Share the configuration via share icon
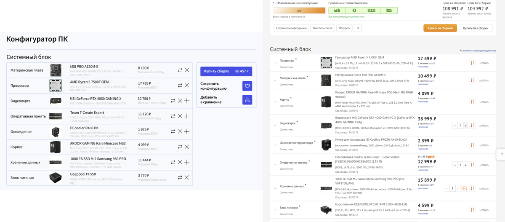 point(358,28)
